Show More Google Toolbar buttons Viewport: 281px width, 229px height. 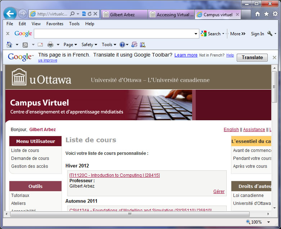[238, 34]
